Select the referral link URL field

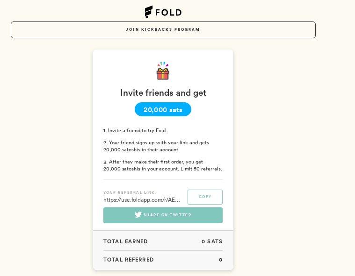(142, 200)
